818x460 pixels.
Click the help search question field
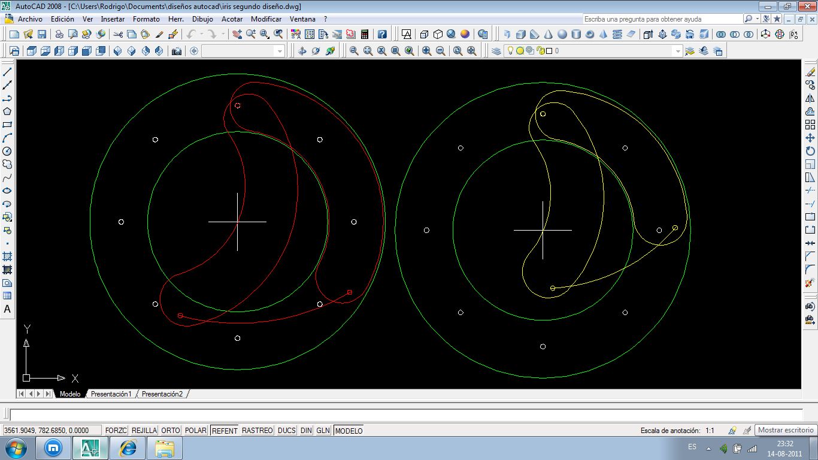[x=662, y=19]
